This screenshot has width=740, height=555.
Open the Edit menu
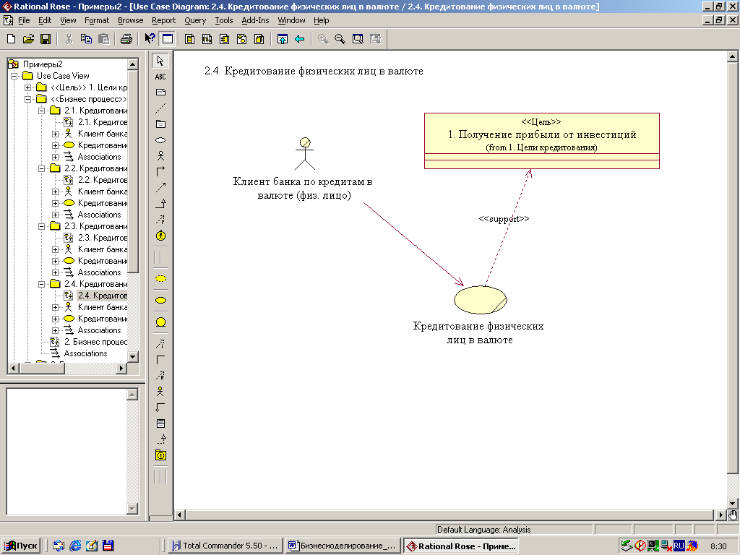[45, 20]
